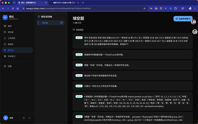This screenshot has width=198, height=124.
Task: Open the 概览 overview page
Action: coord(18,26)
